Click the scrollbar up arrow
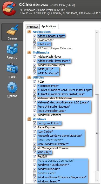 [x=97, y=32]
